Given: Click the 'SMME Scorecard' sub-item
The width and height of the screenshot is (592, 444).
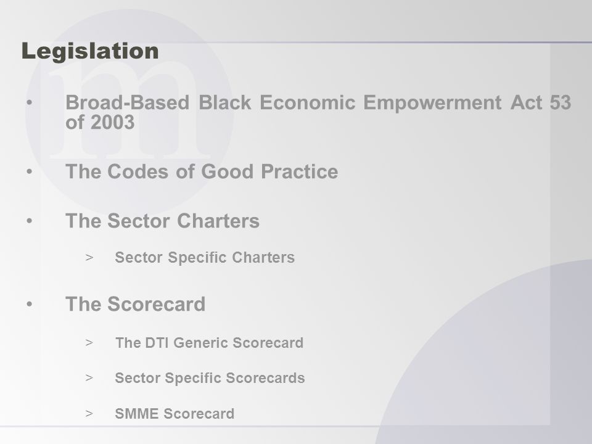Looking at the screenshot, I should [x=175, y=413].
